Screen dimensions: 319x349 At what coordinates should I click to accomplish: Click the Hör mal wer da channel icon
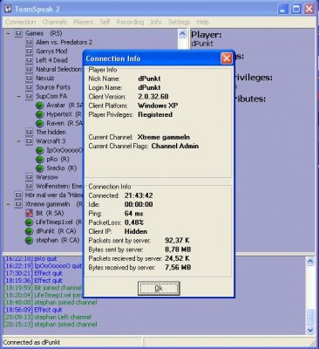[x=18, y=195]
